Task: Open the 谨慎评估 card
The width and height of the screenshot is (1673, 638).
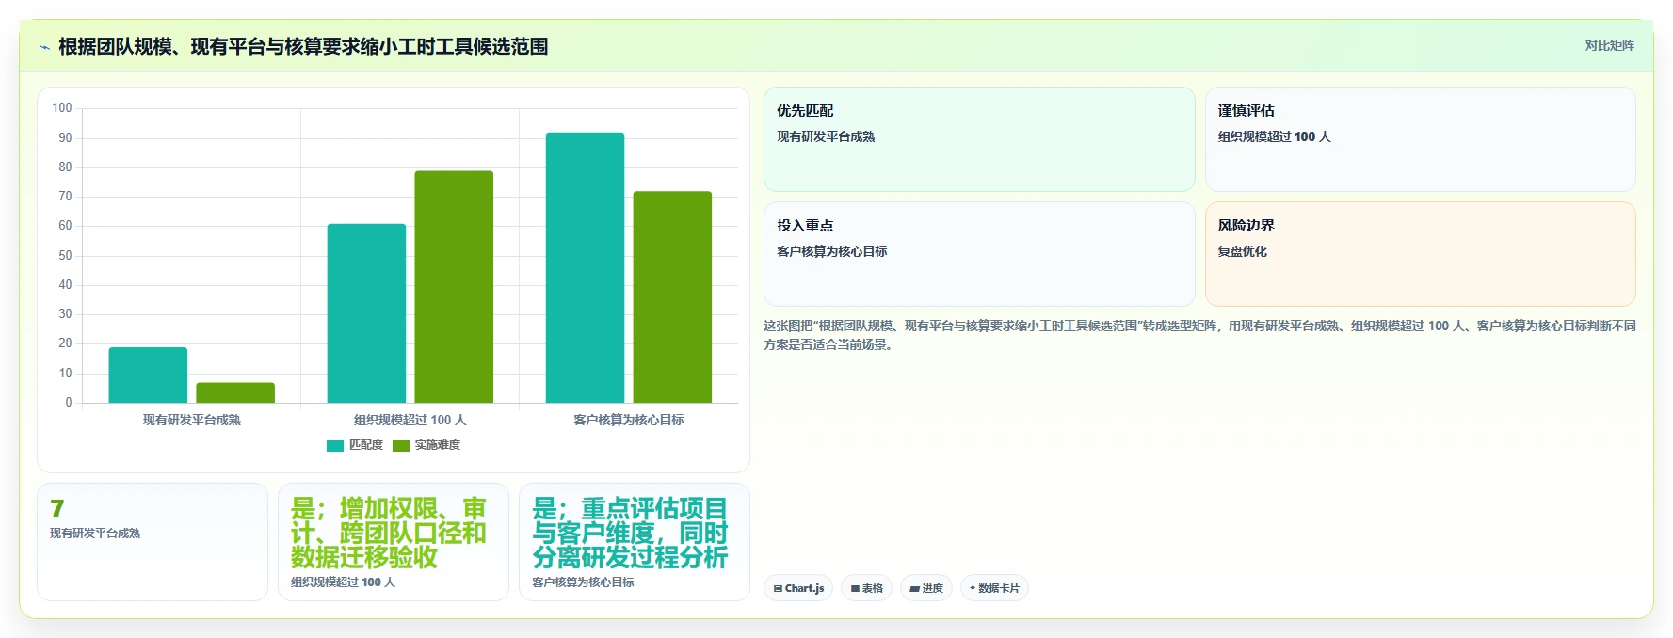Action: tap(1420, 139)
